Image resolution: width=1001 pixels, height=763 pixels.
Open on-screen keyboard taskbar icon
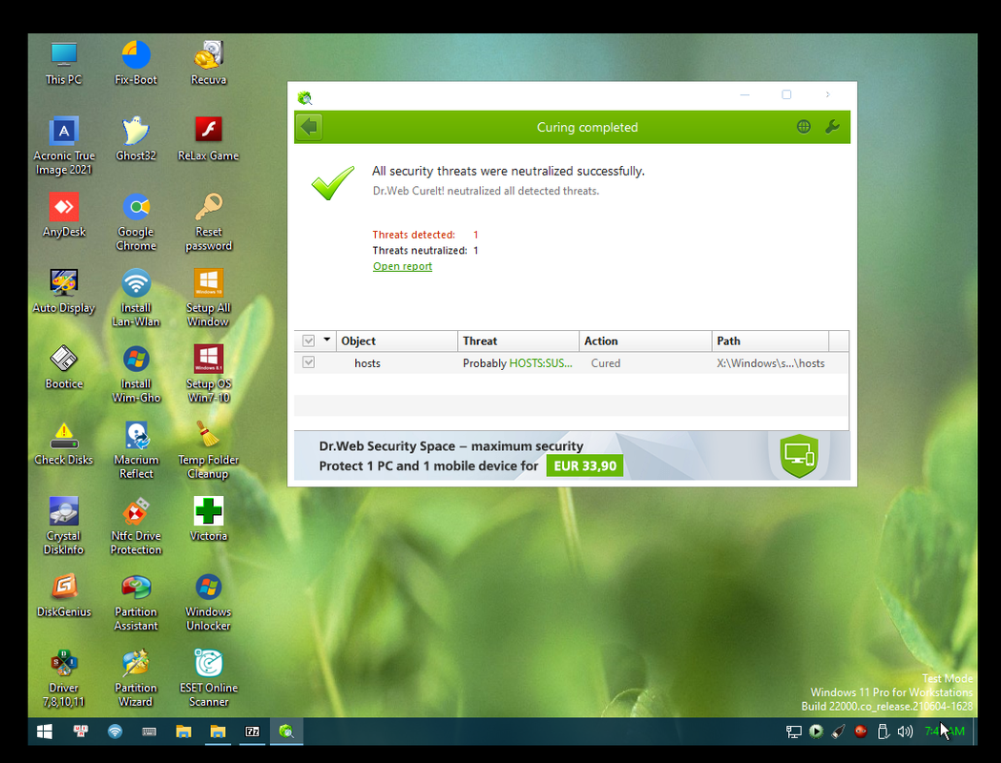point(150,732)
